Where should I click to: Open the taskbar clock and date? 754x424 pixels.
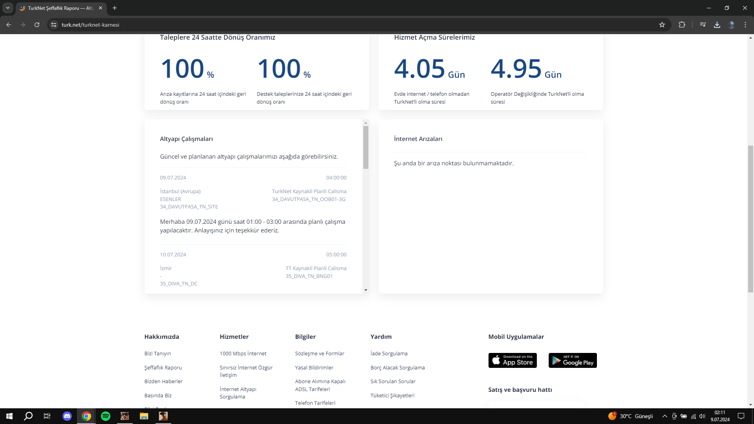tap(720, 416)
